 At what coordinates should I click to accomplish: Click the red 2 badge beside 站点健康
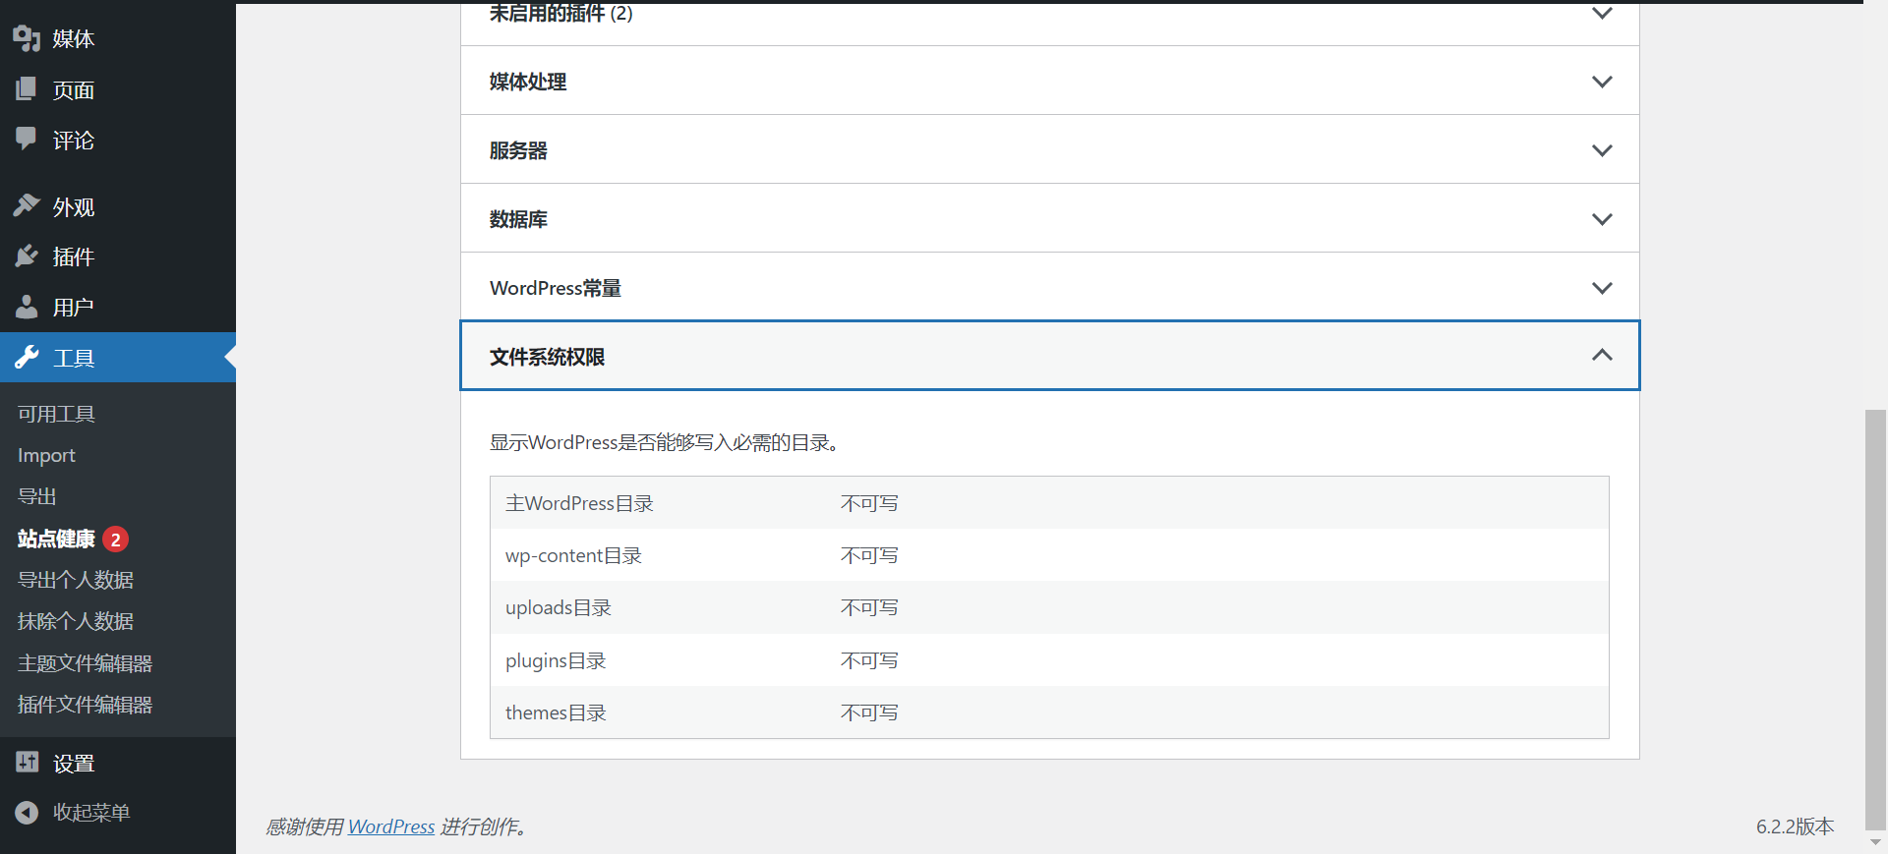coord(116,539)
